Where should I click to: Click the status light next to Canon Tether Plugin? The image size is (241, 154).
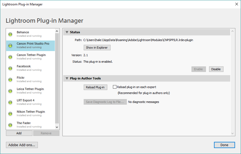click(x=10, y=57)
